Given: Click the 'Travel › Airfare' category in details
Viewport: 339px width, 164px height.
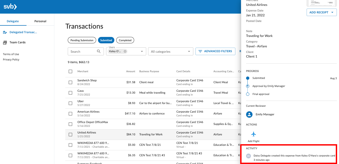Looking at the screenshot, I should tap(257, 46).
